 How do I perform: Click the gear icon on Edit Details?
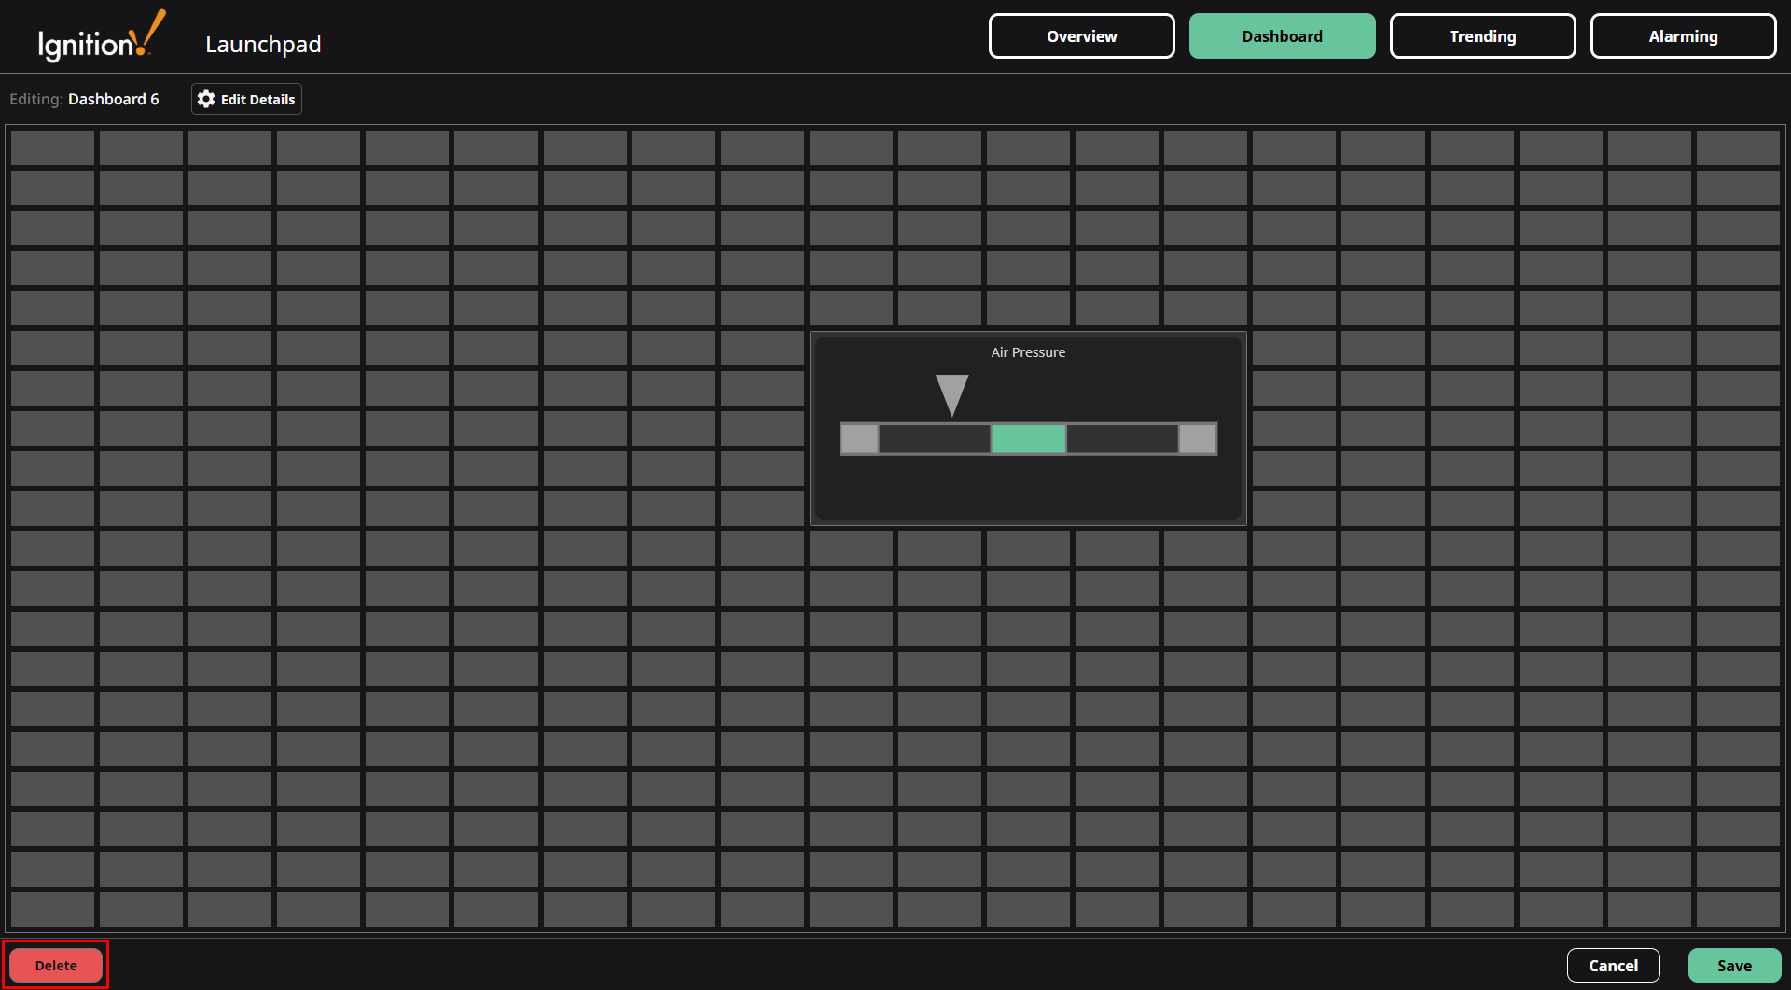tap(205, 99)
